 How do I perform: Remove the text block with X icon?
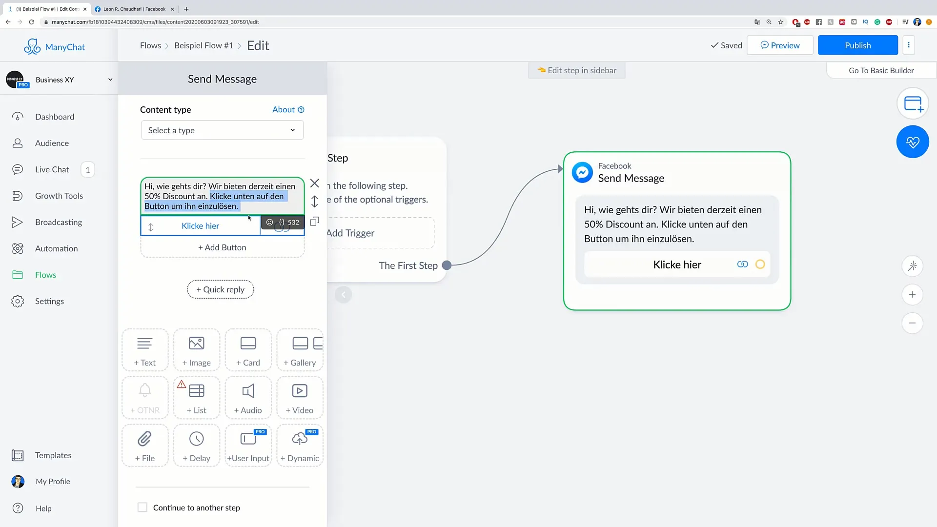(x=315, y=183)
